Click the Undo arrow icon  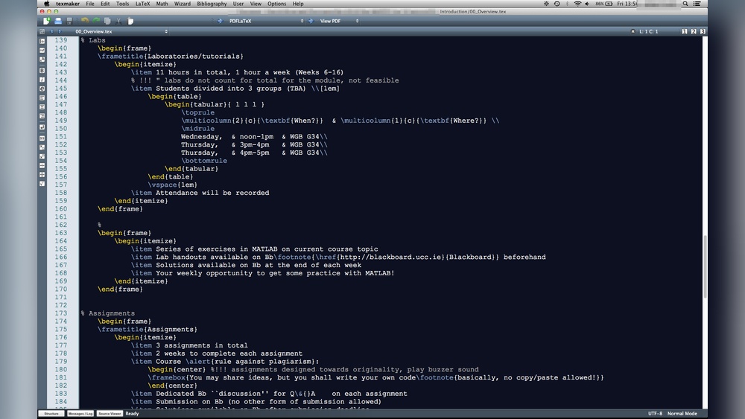tap(84, 21)
